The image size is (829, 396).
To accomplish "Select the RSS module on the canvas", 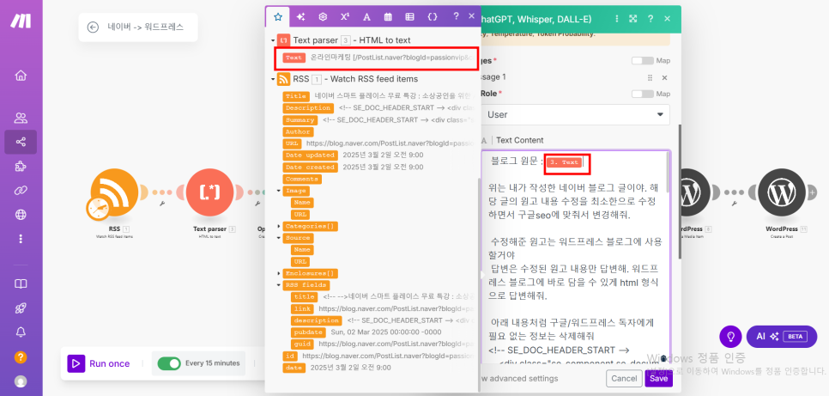I will pyautogui.click(x=114, y=192).
